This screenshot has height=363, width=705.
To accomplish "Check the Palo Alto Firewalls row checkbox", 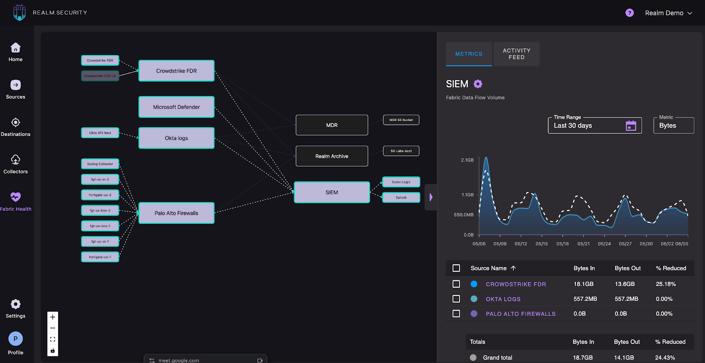I will 456,314.
